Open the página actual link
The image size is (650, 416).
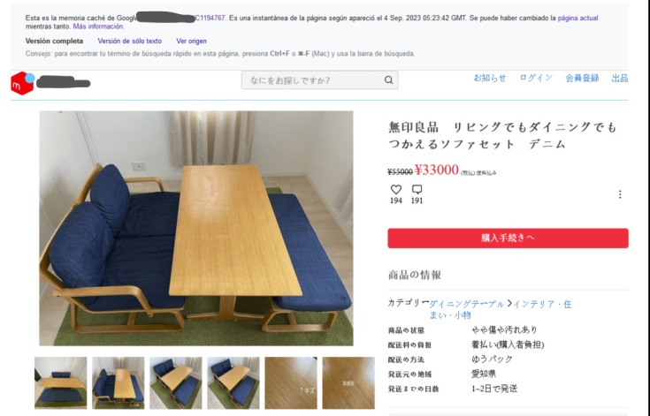pyautogui.click(x=577, y=19)
